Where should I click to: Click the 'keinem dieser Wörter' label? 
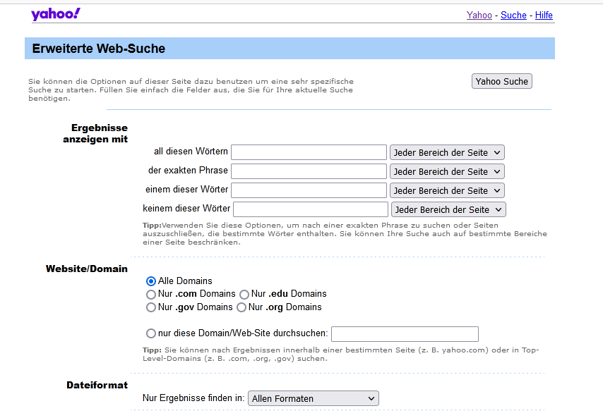point(186,209)
